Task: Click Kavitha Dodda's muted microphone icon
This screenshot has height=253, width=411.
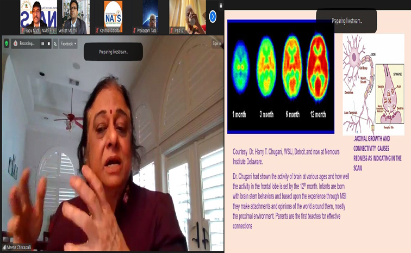Action: coord(97,30)
